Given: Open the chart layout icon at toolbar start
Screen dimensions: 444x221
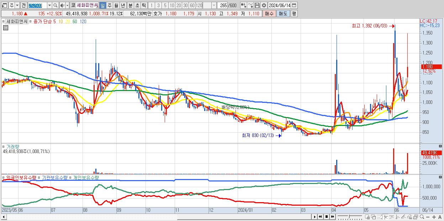Looking at the screenshot, I should pos(4,5).
